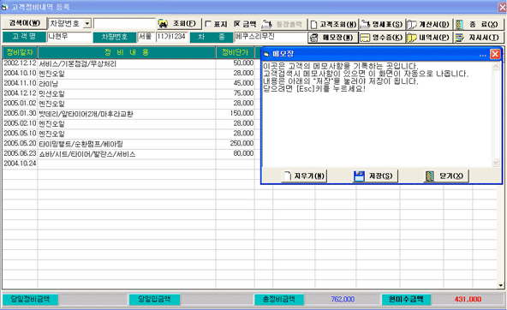Select the 2005.05.20 타이밍밸트 row
Image resolution: width=507 pixels, height=310 pixels.
pos(128,144)
